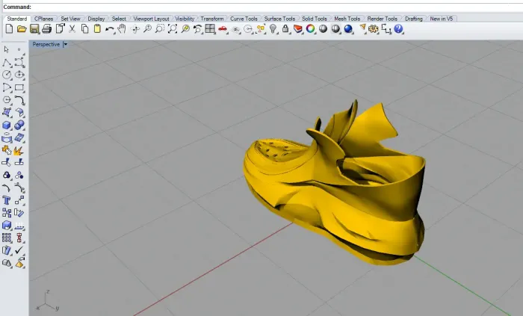The width and height of the screenshot is (523, 316).
Task: Choose the Rectangle tool in sidebar
Action: 19,87
